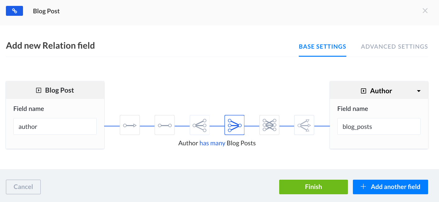Select the one-to-many relation icon
This screenshot has width=439, height=202.
200,125
